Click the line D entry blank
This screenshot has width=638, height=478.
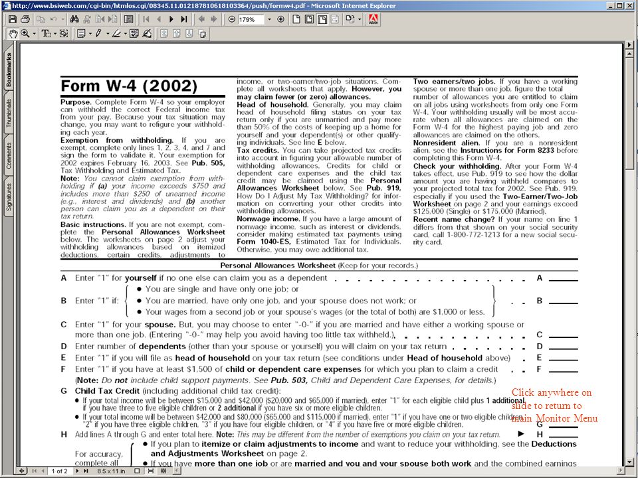pos(563,347)
